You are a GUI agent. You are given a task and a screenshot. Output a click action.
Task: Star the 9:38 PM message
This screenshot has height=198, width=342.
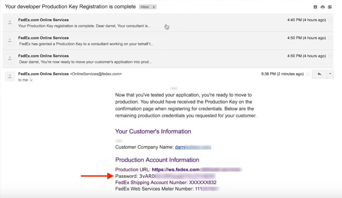click(308, 74)
